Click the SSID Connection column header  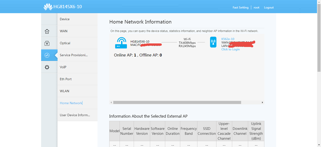pyautogui.click(x=207, y=131)
